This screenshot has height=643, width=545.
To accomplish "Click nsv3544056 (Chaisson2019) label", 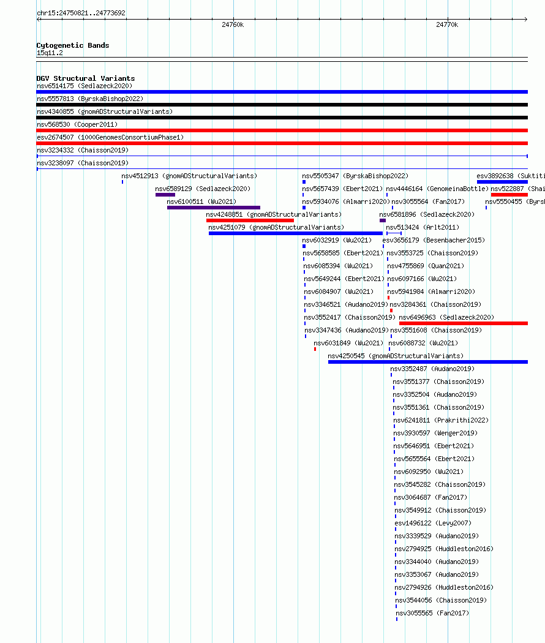I will [441, 600].
